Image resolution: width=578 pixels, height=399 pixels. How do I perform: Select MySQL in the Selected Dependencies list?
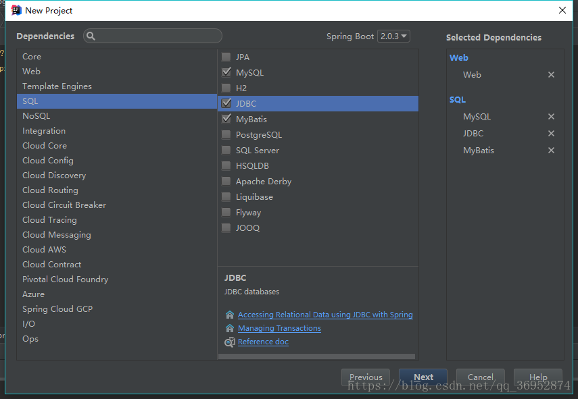point(477,117)
